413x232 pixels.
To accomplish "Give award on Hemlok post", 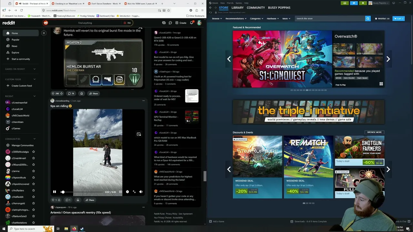I will [x=82, y=93].
